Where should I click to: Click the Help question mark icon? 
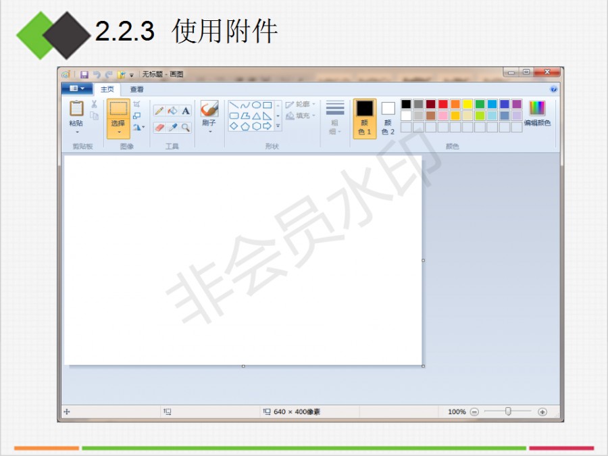[553, 89]
